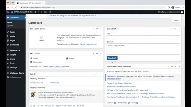Move WordPress Events and News widget down
The width and height of the screenshot is (191, 107).
click(175, 67)
